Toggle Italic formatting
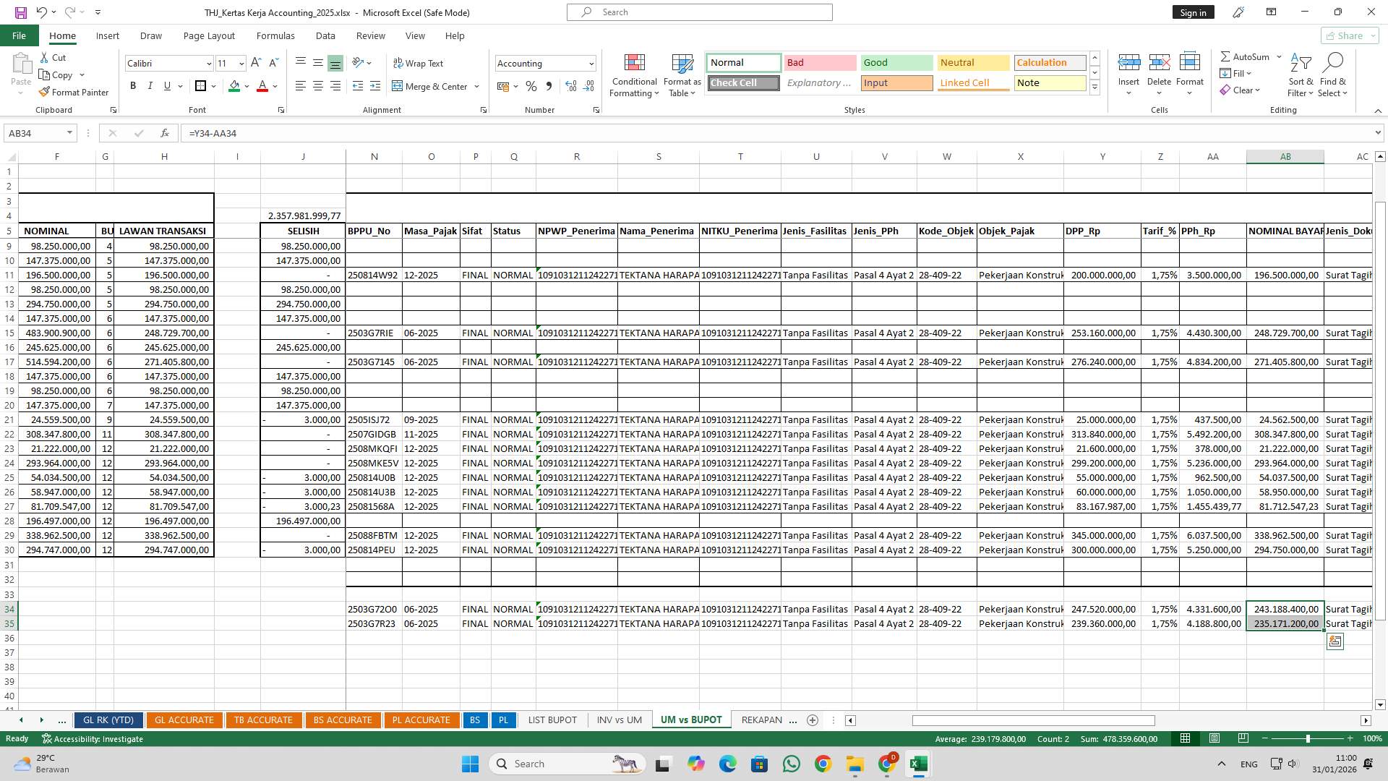Viewport: 1388px width, 781px height. pos(150,86)
